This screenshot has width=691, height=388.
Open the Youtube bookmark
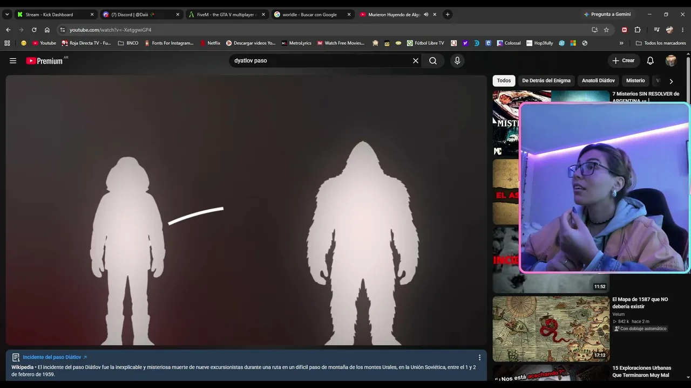point(44,43)
